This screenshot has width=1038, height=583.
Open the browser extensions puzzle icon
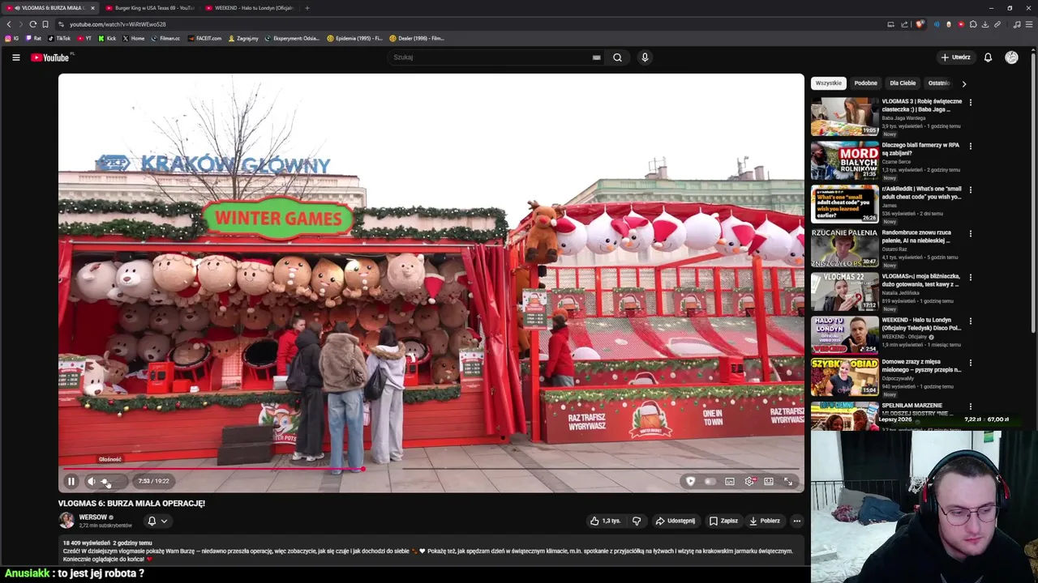click(973, 24)
